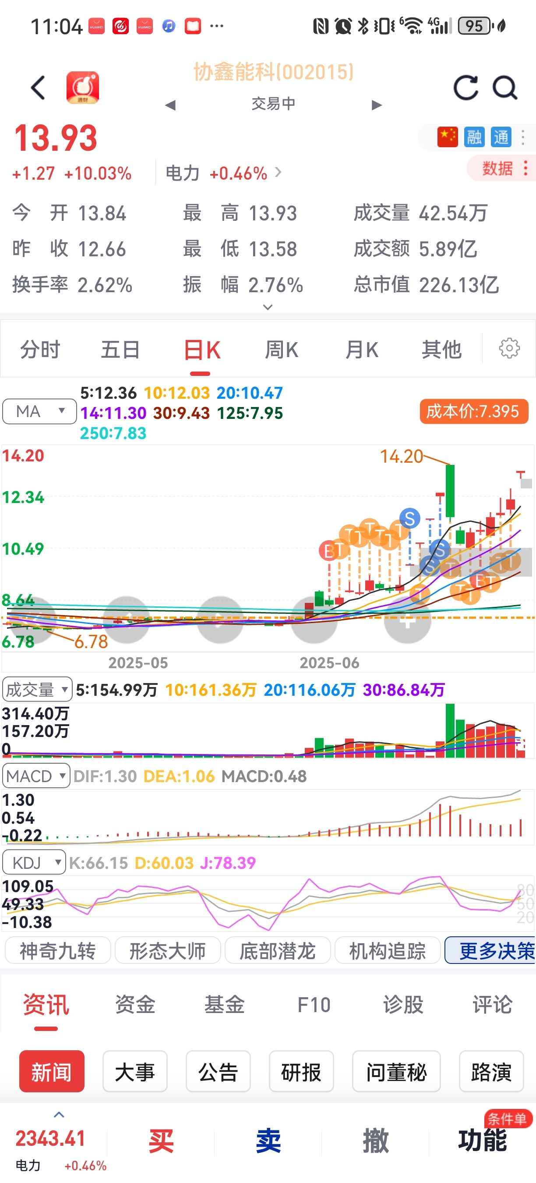Switch to F10 tab
536x1183 pixels.
tap(314, 1004)
